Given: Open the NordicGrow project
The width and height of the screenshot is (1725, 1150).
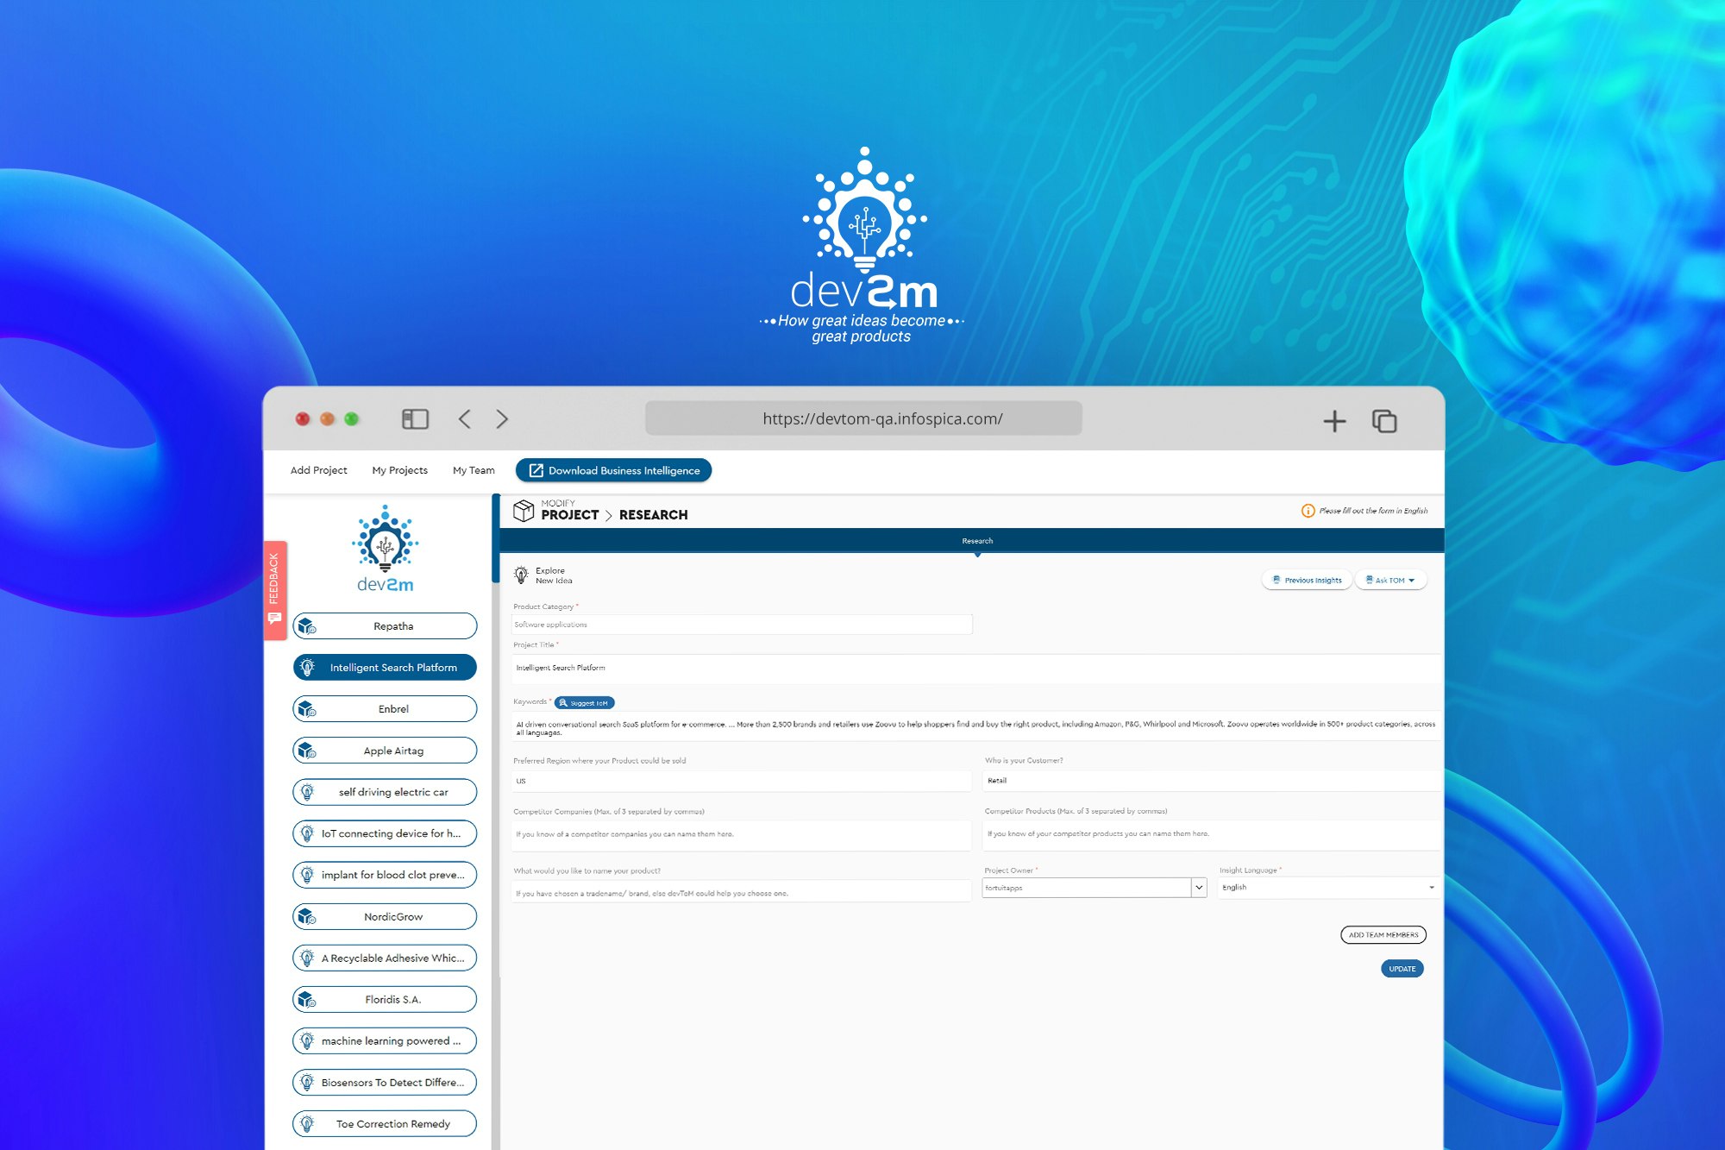Looking at the screenshot, I should [x=385, y=916].
